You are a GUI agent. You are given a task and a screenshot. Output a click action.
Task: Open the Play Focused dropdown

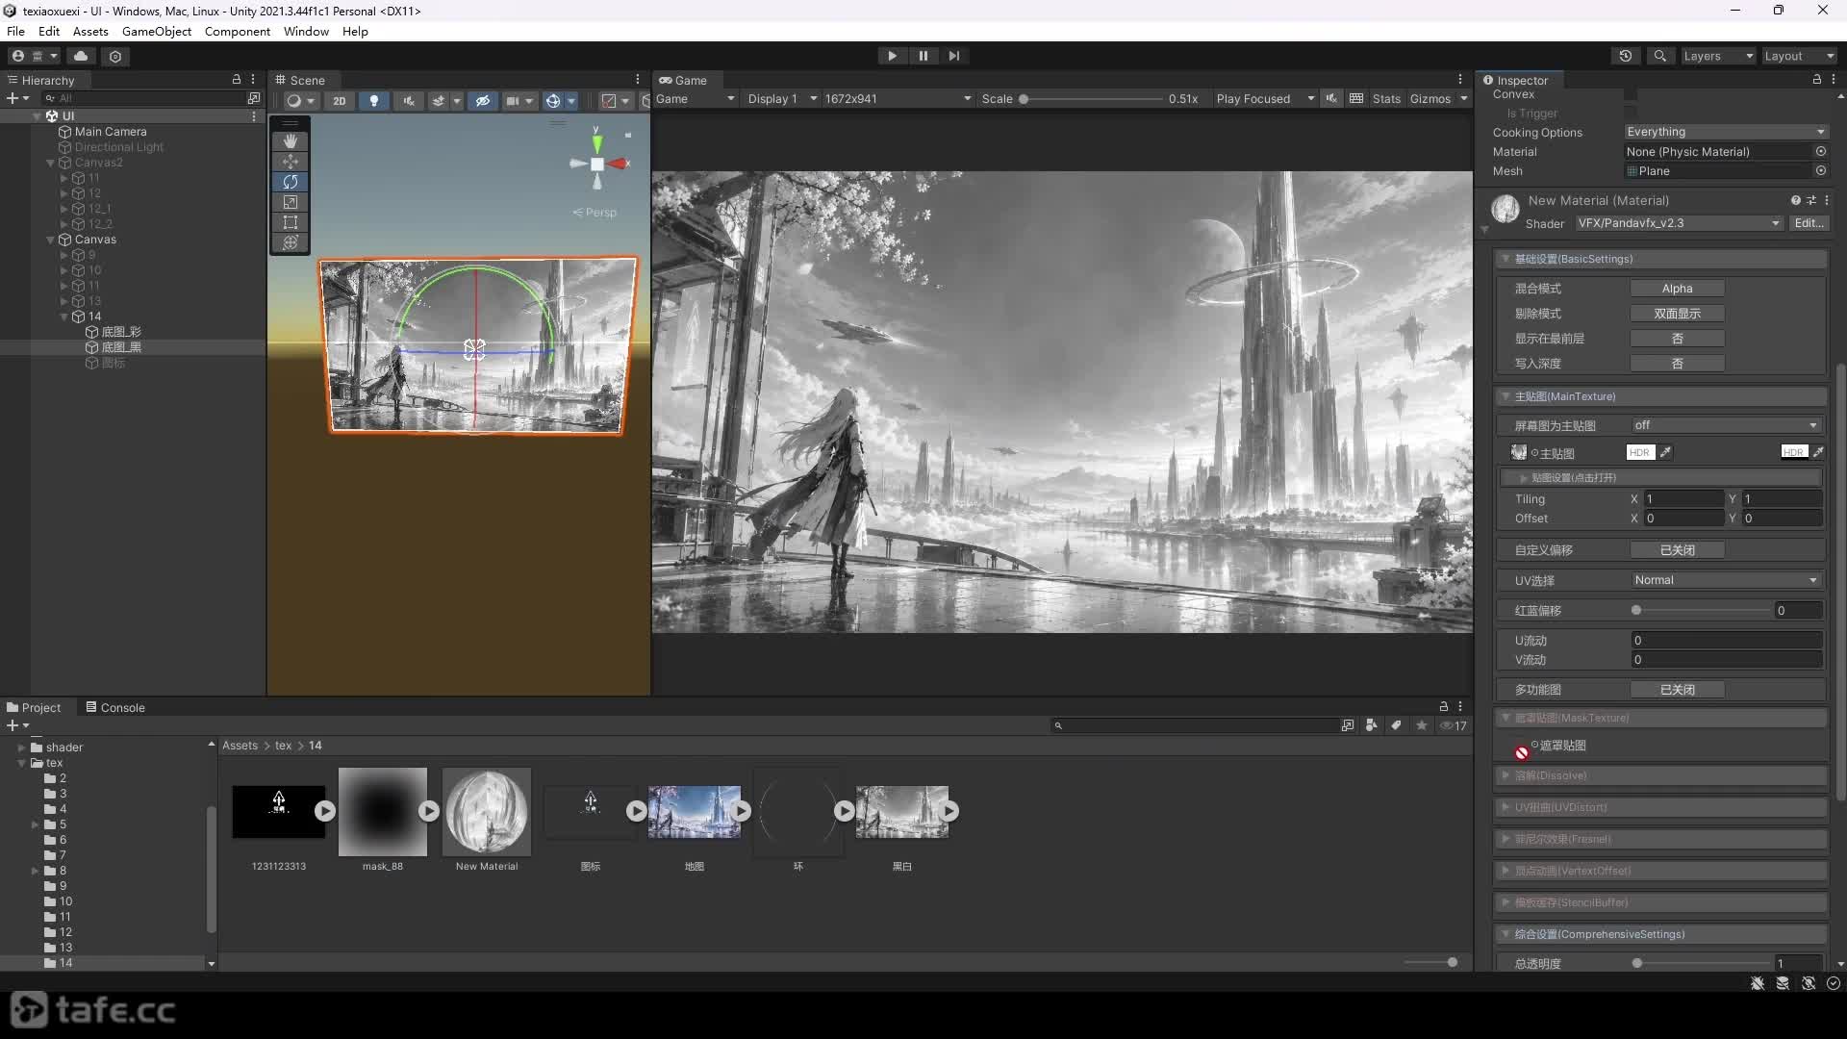click(x=1264, y=98)
